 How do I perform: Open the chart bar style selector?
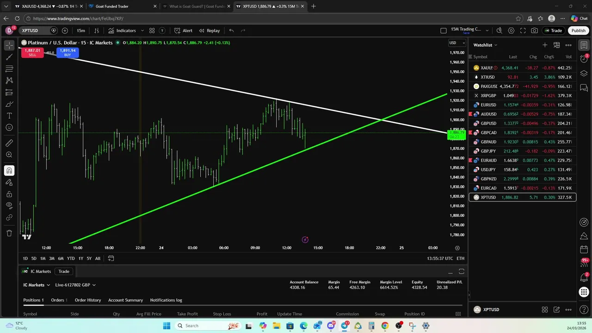coord(97,31)
